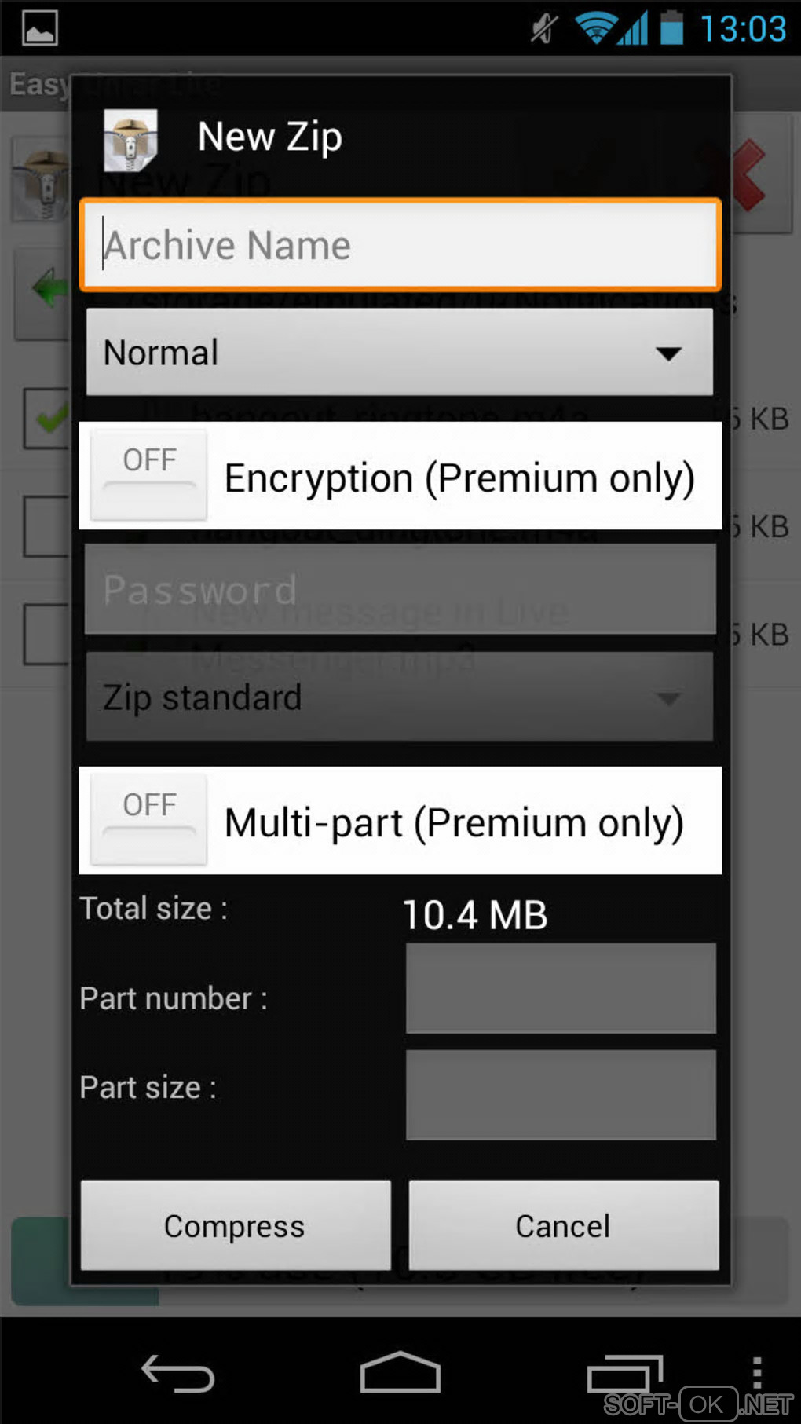Click the Part number input box
Viewport: 801px width, 1424px height.
pyautogui.click(x=561, y=989)
